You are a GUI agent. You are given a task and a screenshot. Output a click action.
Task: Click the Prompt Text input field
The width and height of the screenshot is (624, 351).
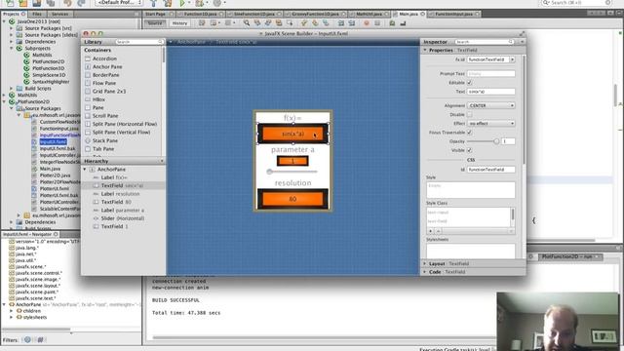click(x=491, y=74)
